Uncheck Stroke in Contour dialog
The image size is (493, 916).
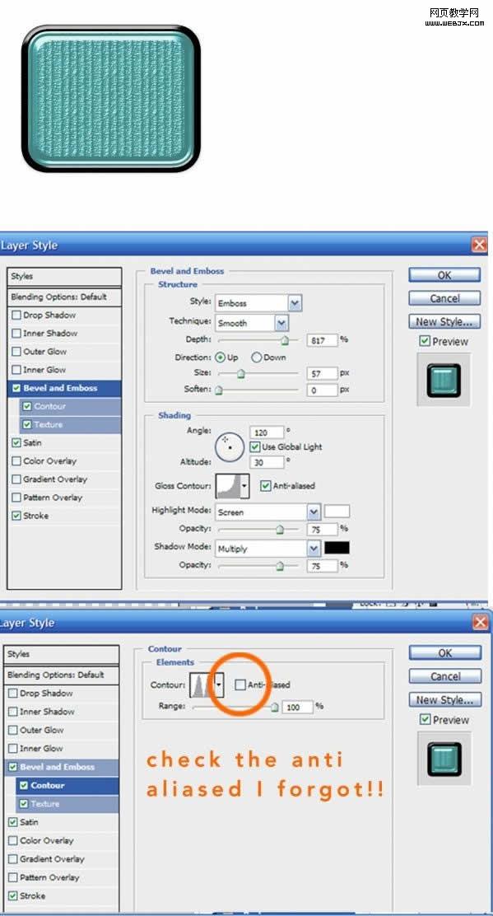coord(13,895)
